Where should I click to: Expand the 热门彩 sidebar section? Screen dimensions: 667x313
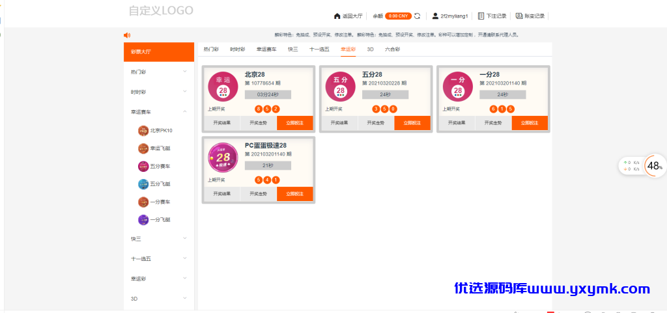[x=159, y=72]
